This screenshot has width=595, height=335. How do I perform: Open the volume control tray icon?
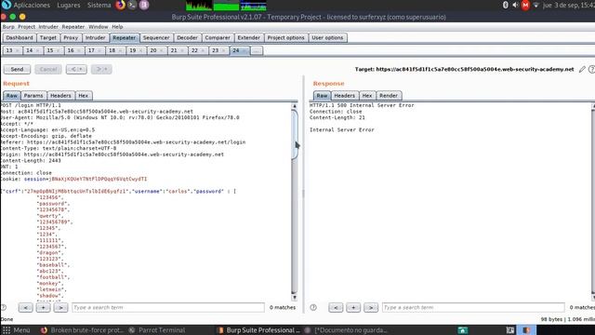515,5
